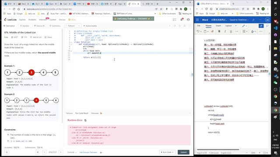Open new tab in left Chrome window
280x157 pixels.
point(157,4)
